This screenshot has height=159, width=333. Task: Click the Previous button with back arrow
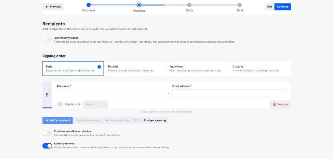[53, 7]
